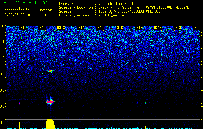The image size is (203, 129).
Task: Click the 0913 time marker
Action: click(x=61, y=28)
